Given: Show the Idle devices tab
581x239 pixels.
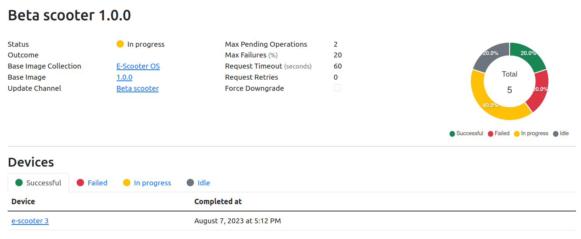Looking at the screenshot, I should coord(198,183).
